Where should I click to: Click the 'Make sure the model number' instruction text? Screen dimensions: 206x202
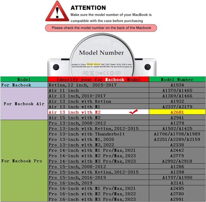click(111, 18)
